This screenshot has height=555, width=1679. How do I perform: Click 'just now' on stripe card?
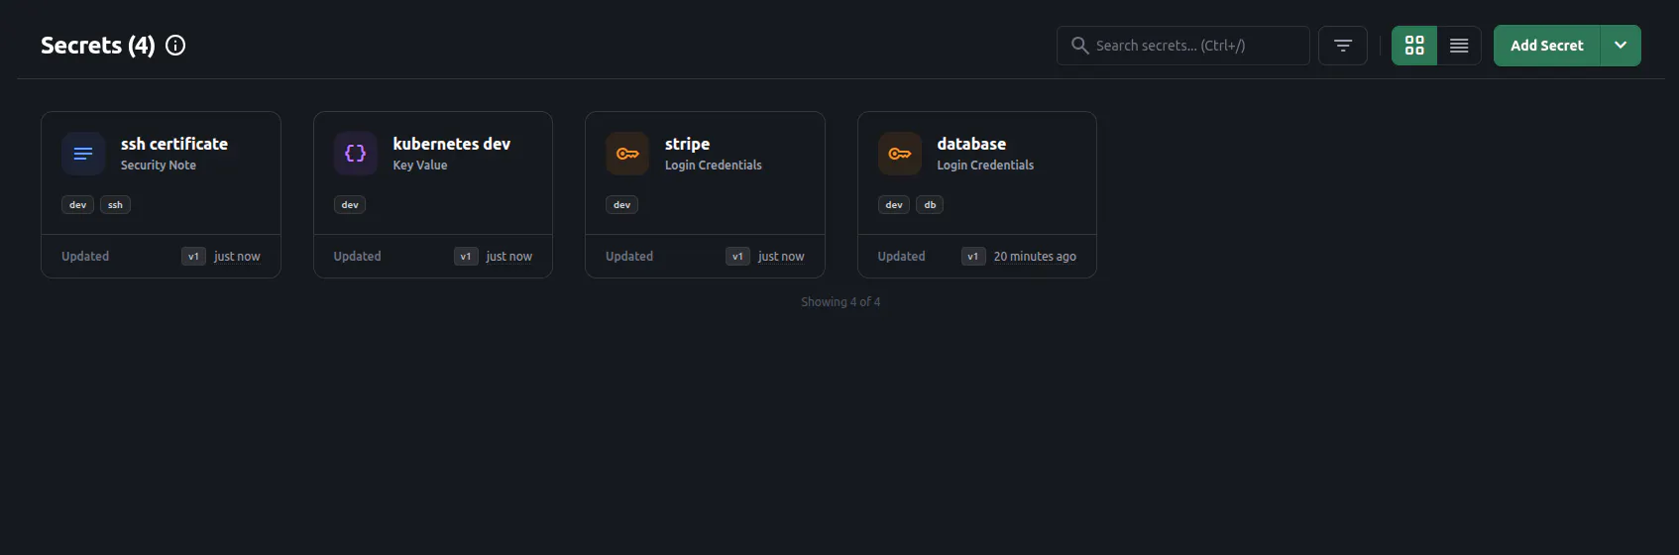click(781, 257)
